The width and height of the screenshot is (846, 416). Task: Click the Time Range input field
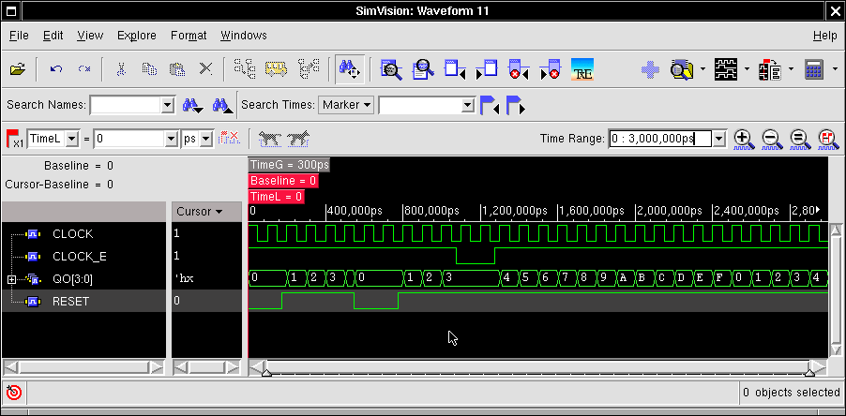(660, 139)
